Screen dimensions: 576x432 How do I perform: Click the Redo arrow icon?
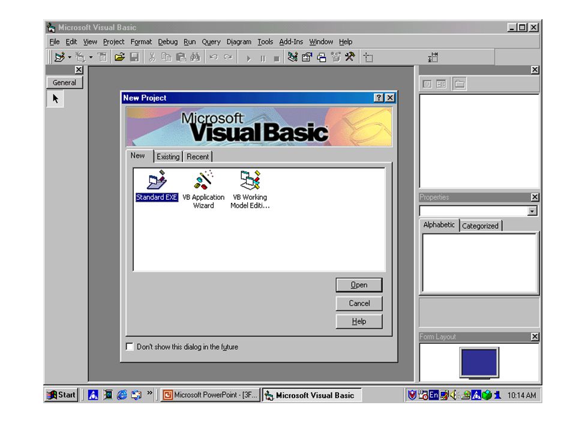(228, 57)
